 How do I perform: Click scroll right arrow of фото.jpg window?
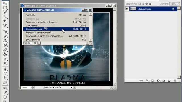[111, 88]
